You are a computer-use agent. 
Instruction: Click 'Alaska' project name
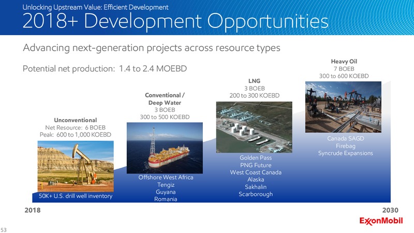coord(256,179)
